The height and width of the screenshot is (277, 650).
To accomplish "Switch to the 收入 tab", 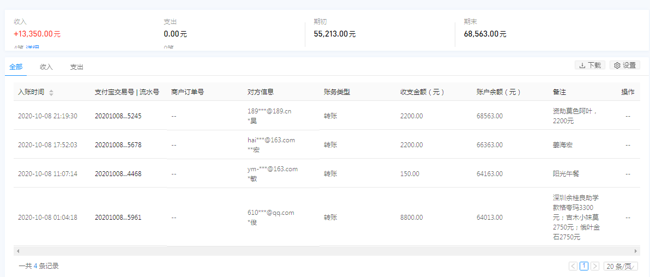I will (46, 67).
